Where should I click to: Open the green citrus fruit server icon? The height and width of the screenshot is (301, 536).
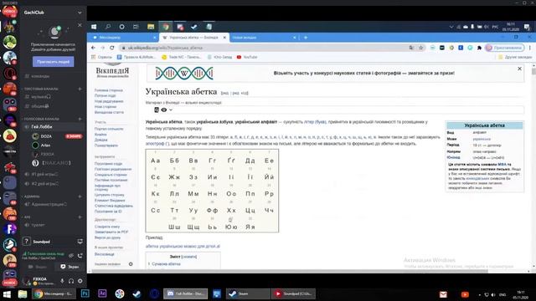pyautogui.click(x=9, y=43)
